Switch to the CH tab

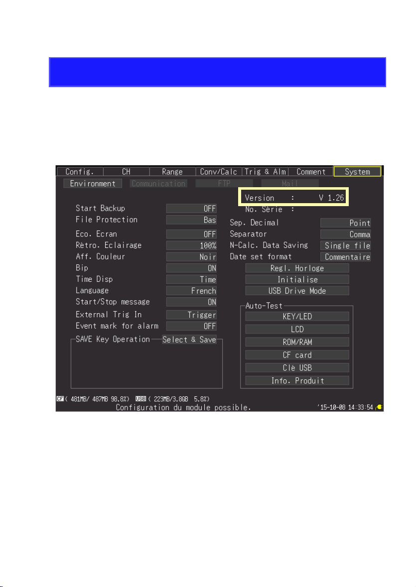126,171
